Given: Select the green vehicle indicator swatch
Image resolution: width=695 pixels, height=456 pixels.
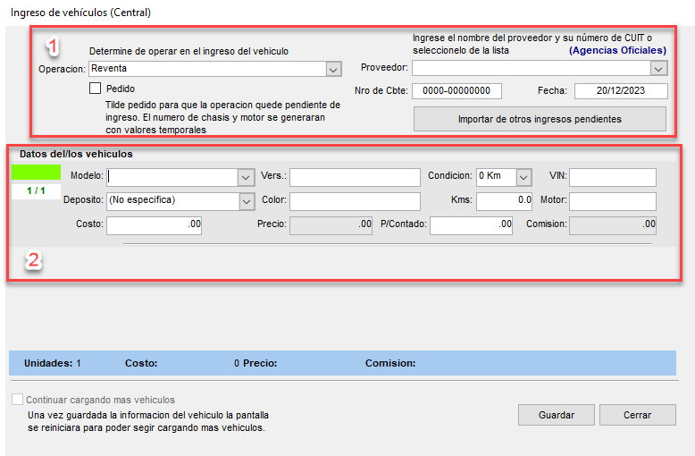Looking at the screenshot, I should pos(35,172).
